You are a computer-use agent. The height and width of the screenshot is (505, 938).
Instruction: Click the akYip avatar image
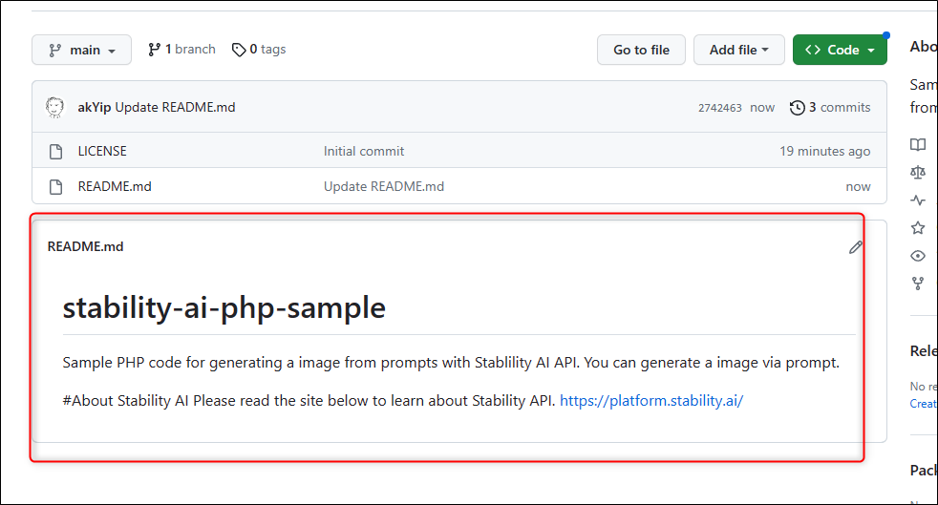coord(55,108)
